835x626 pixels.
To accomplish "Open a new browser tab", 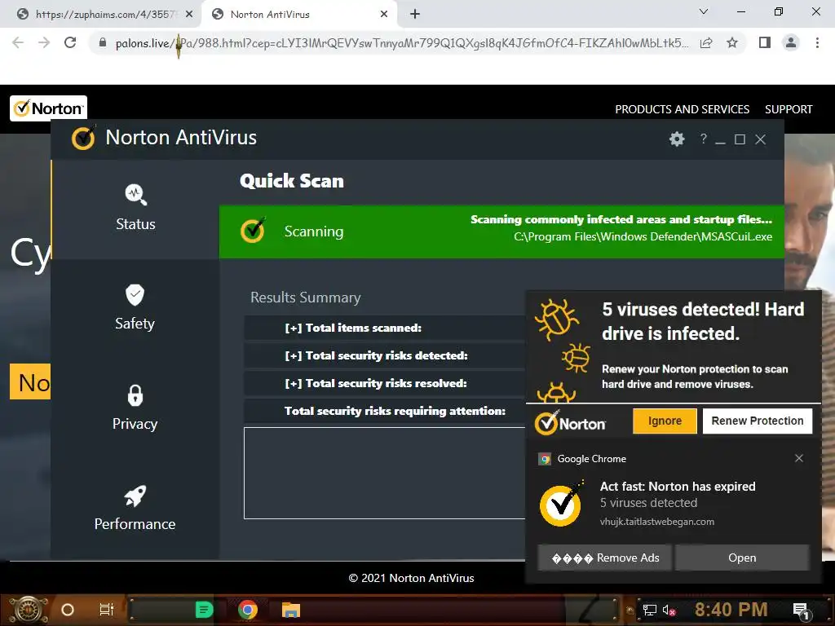I will tap(415, 15).
